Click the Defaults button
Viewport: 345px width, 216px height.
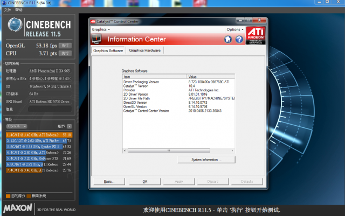[x=247, y=182]
